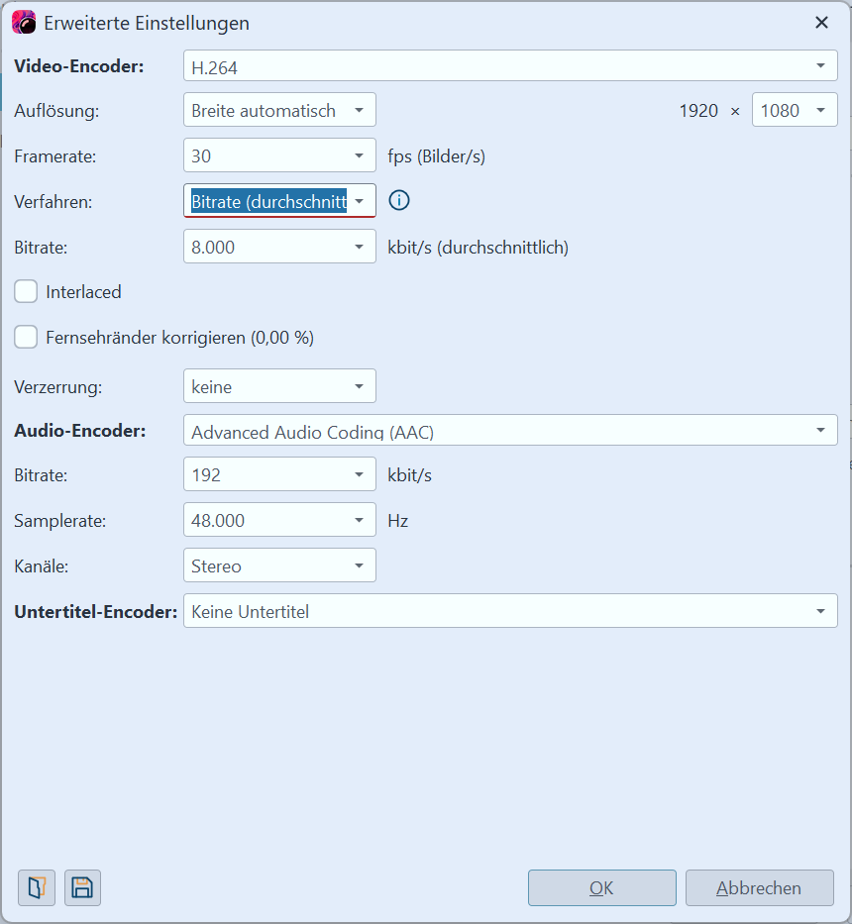Click the OK button
The height and width of the screenshot is (924, 852).
click(x=601, y=888)
